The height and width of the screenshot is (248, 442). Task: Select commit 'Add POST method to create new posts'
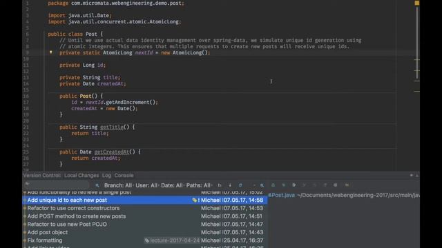tap(144, 216)
